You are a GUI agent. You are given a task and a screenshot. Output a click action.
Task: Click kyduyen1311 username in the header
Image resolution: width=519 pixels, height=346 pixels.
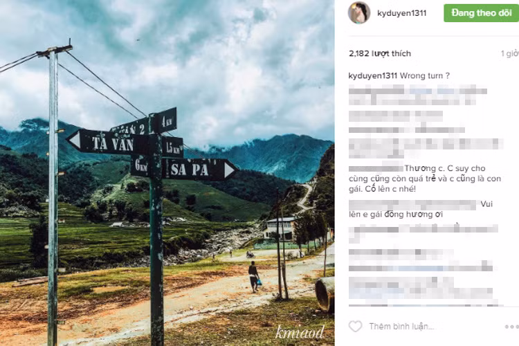[x=402, y=13]
